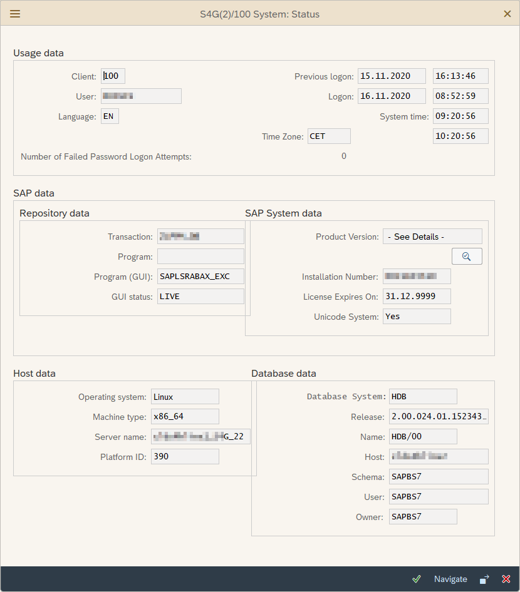Click the GUI status field LIVE
The height and width of the screenshot is (592, 520).
[x=200, y=297]
